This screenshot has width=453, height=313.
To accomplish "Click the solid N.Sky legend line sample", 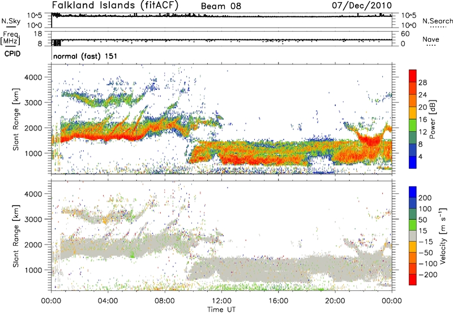I will (11, 27).
